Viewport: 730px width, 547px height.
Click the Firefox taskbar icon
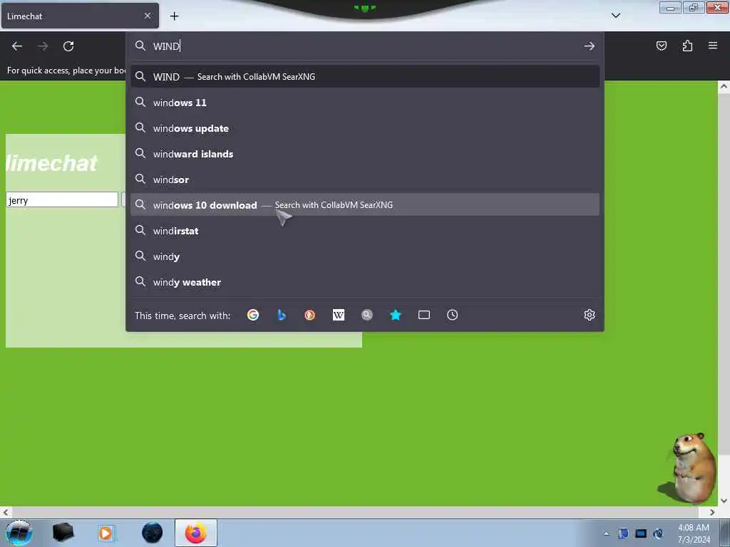tap(196, 533)
